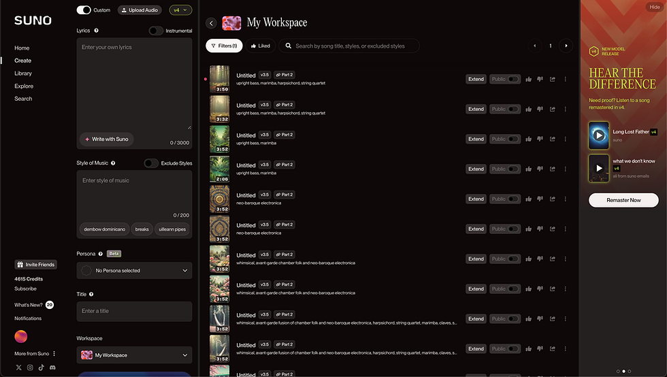This screenshot has width=667, height=377.
Task: Toggle Instrumental switch
Action: (156, 31)
